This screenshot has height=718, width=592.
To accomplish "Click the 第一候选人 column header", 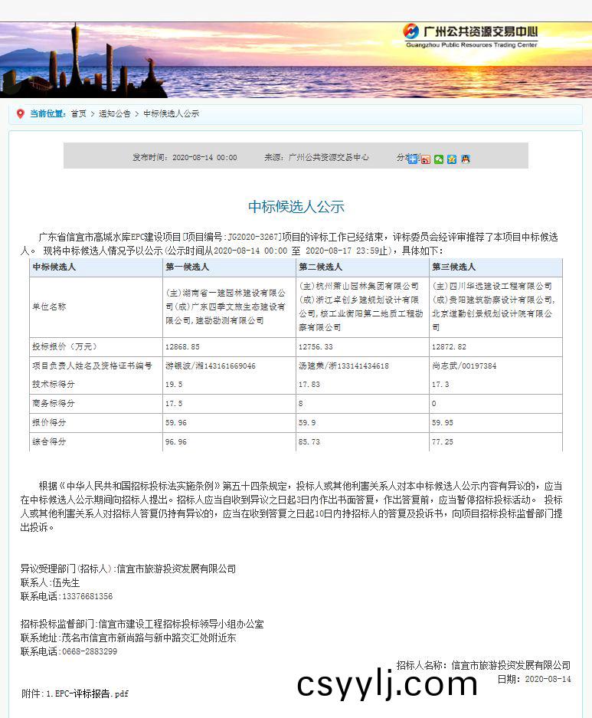I will point(188,267).
